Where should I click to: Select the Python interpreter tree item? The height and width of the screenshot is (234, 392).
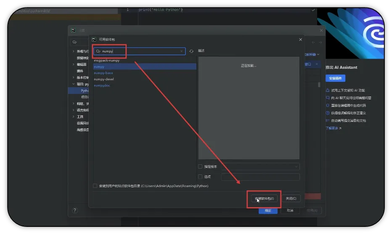click(x=79, y=91)
